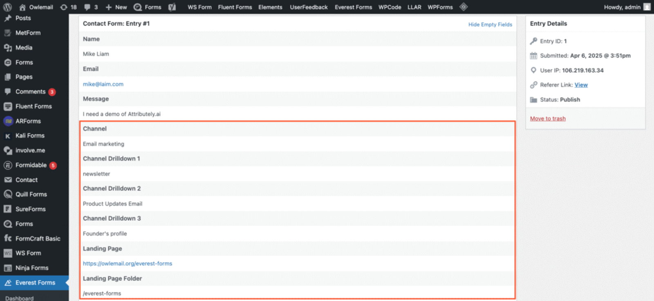The height and width of the screenshot is (301, 654).
Task: Click the Founder's profile value
Action: click(x=105, y=234)
